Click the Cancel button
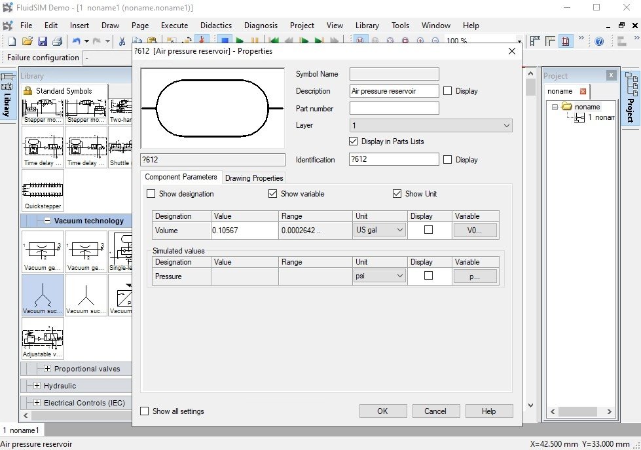 pyautogui.click(x=436, y=411)
